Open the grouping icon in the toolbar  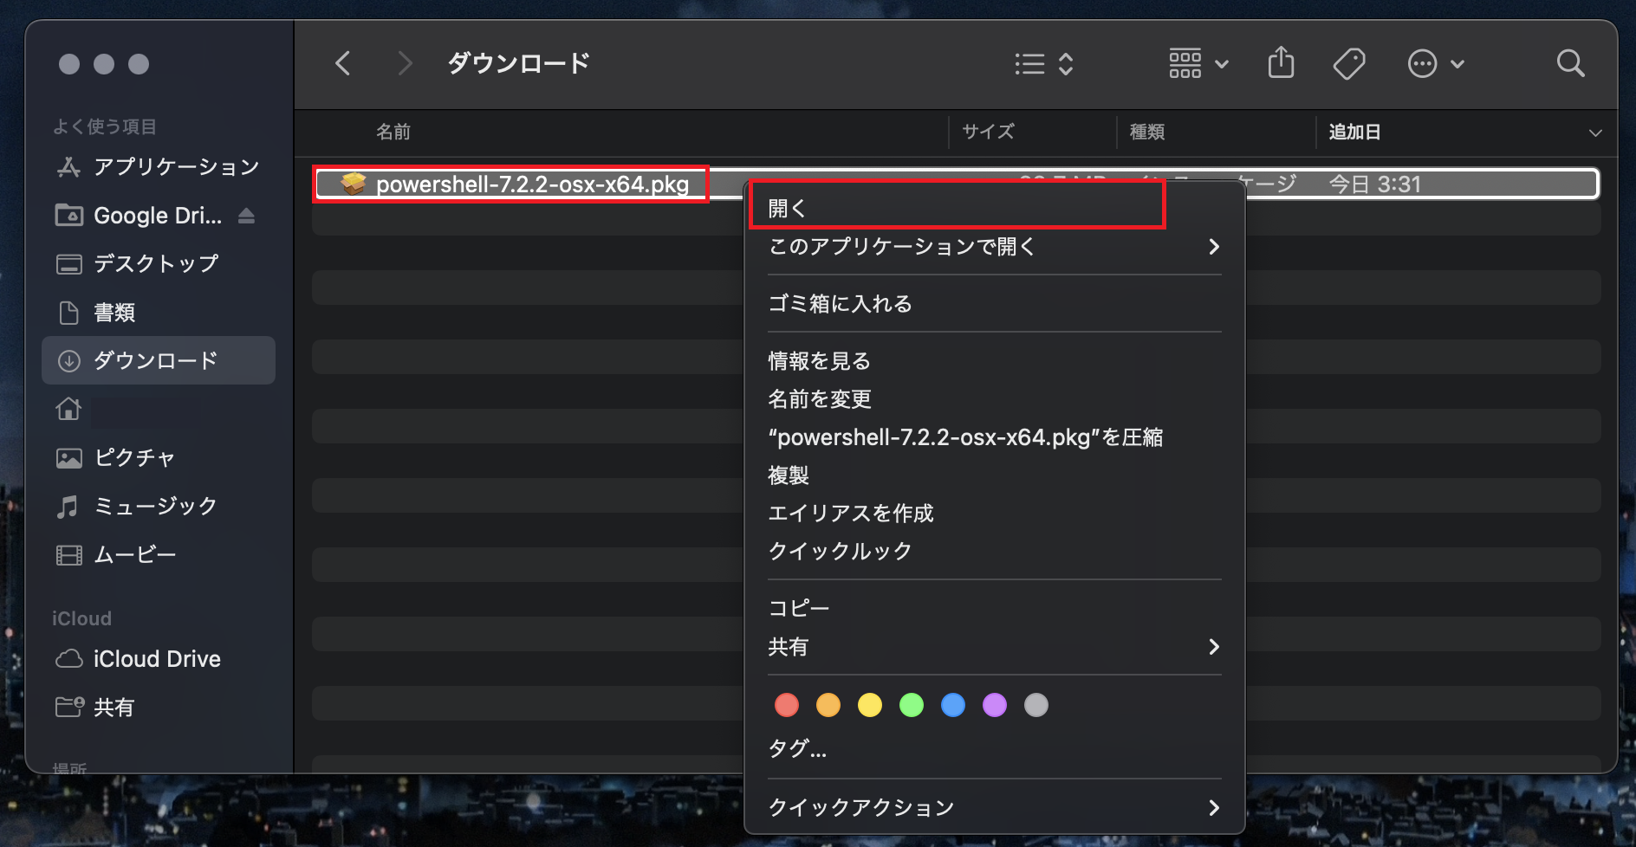coord(1186,62)
